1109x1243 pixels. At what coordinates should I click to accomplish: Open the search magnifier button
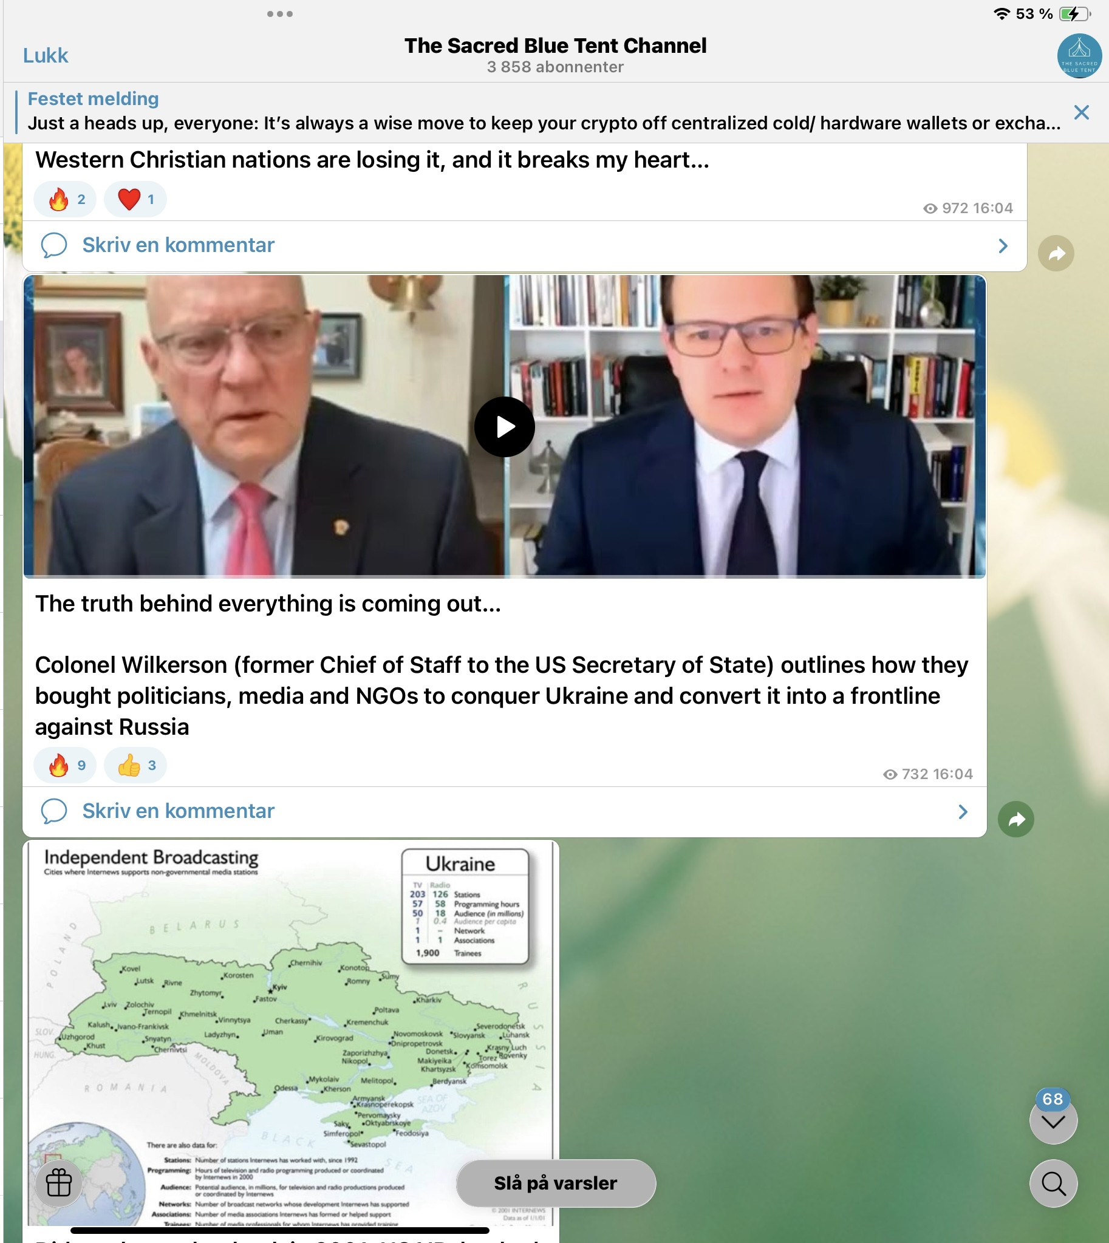click(x=1053, y=1183)
